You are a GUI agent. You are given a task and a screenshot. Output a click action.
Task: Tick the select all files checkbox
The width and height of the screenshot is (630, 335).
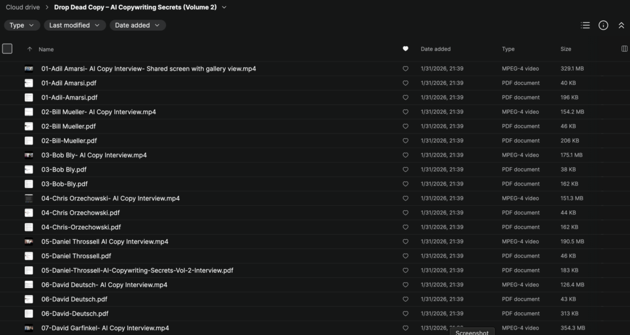(x=7, y=49)
